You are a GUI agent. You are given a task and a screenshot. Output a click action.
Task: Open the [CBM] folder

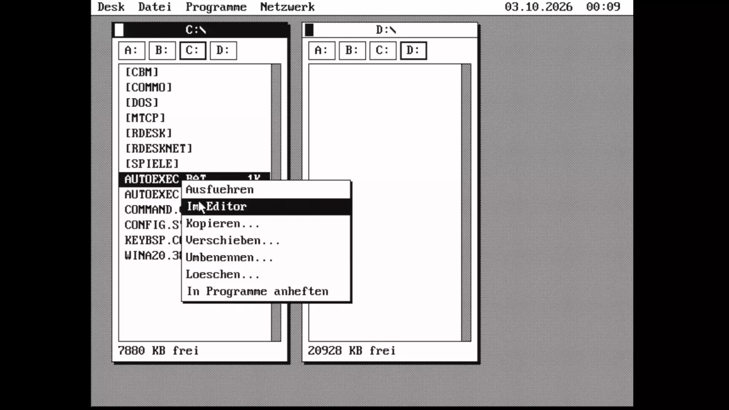(x=195, y=72)
